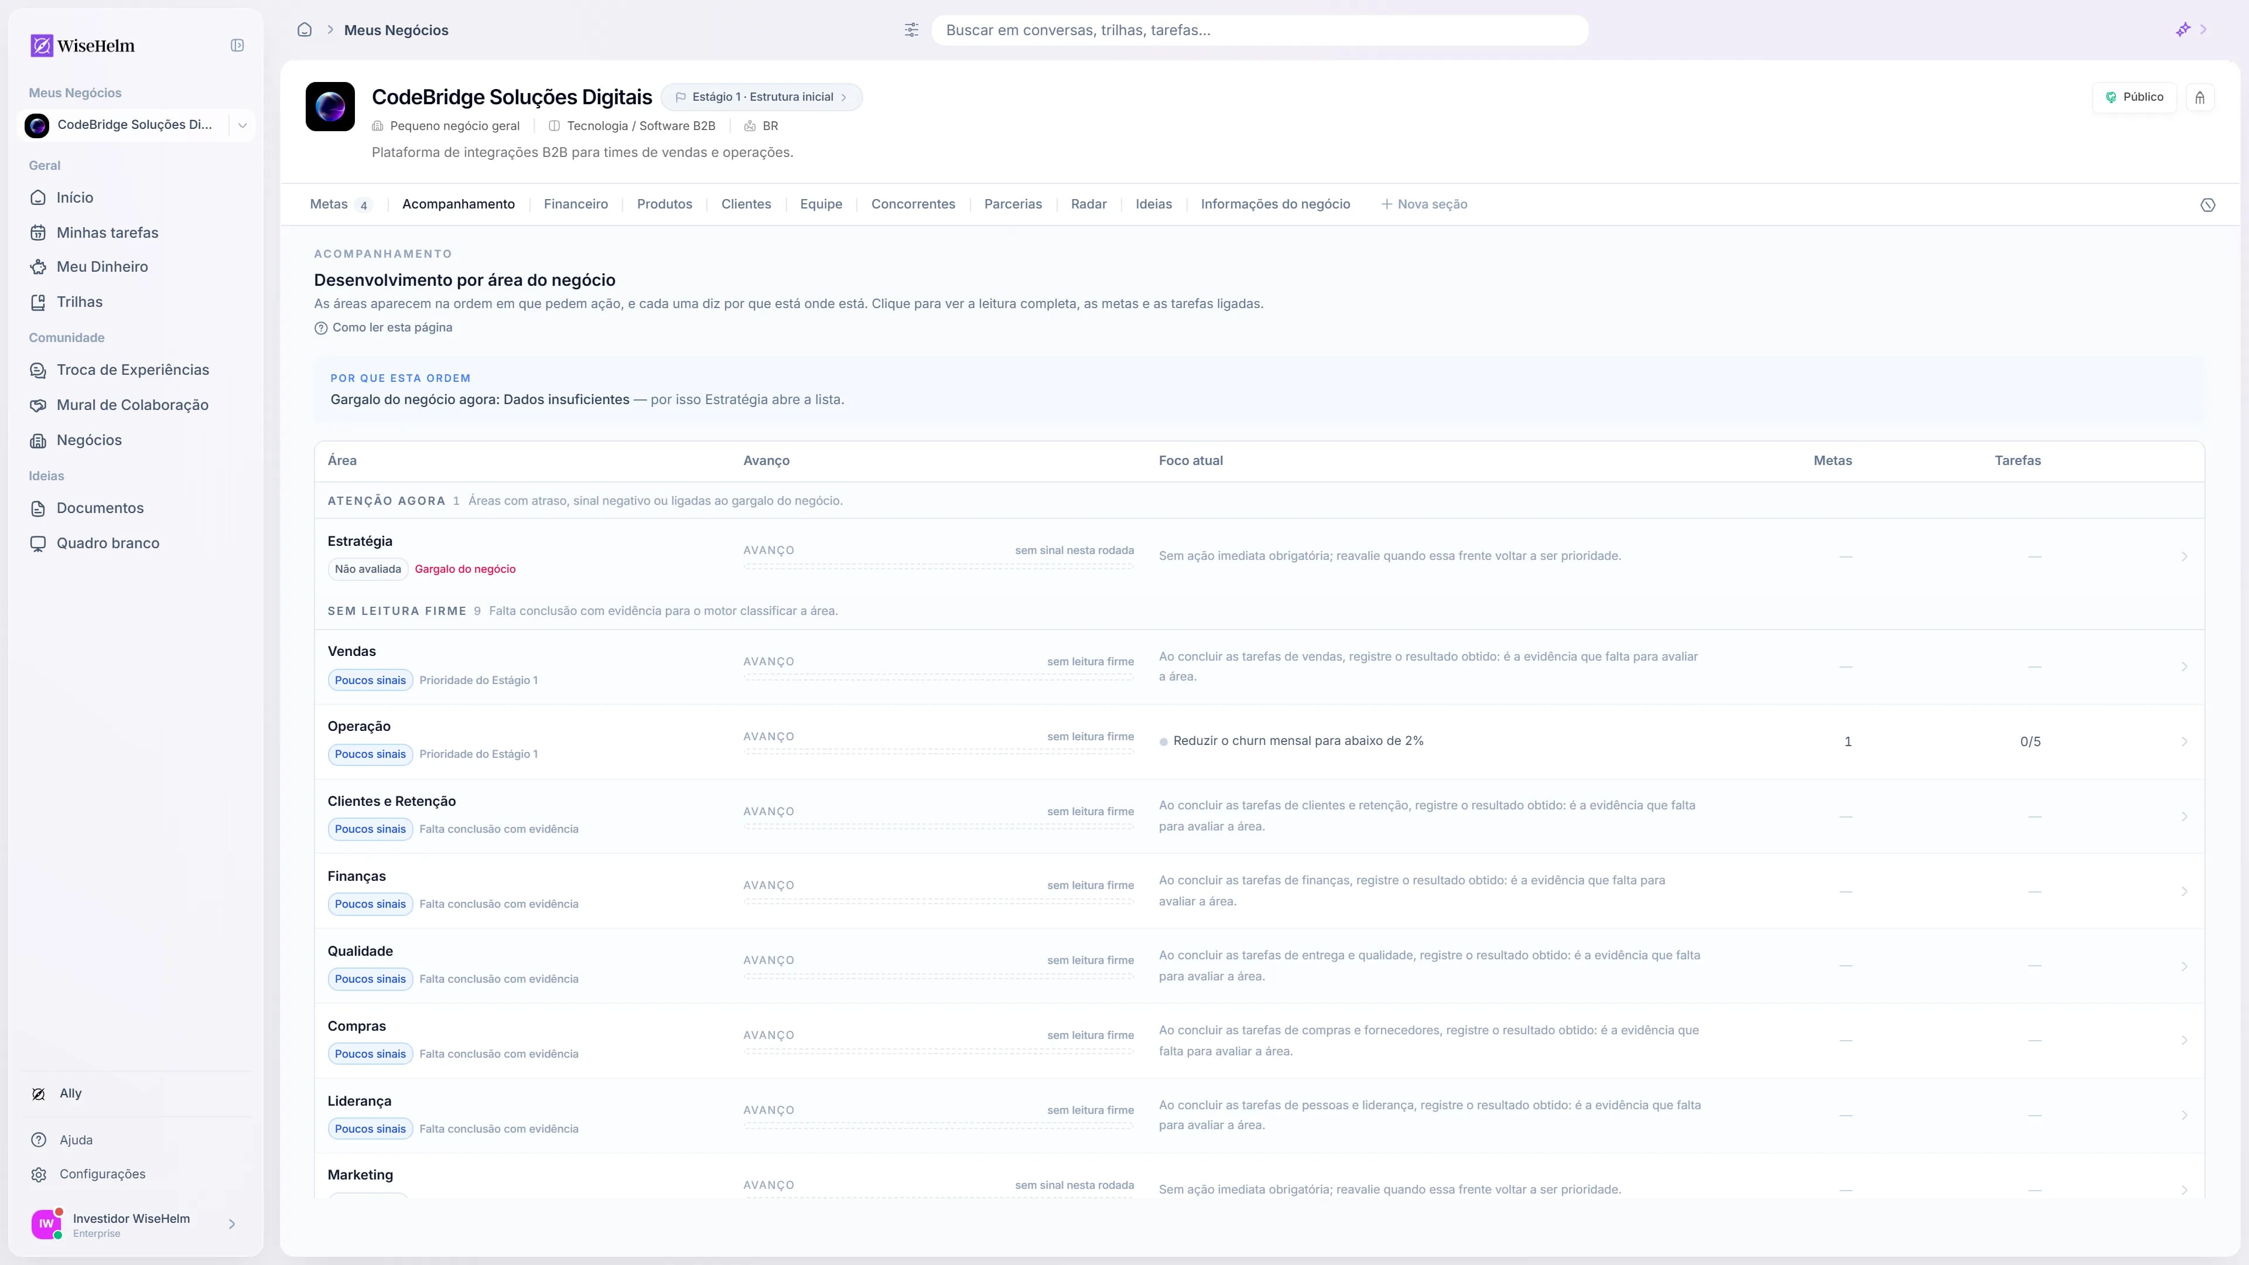Viewport: 2249px width, 1265px height.
Task: Click the Minhas tarefas calendar icon
Action: tap(37, 233)
